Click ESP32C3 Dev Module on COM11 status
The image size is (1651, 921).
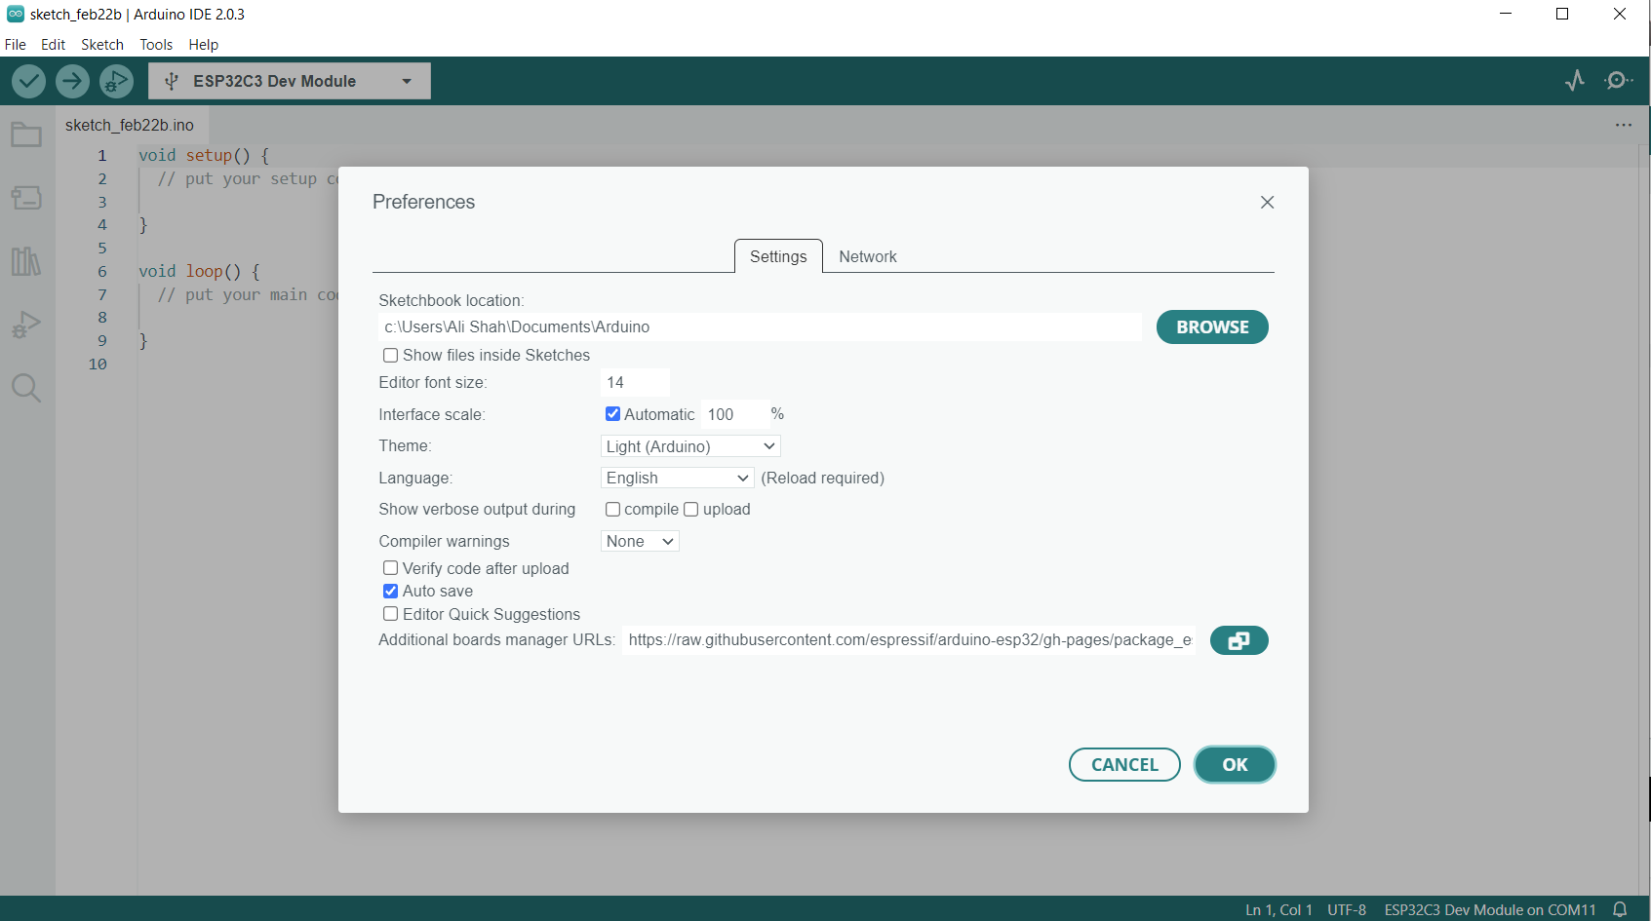click(x=1490, y=910)
